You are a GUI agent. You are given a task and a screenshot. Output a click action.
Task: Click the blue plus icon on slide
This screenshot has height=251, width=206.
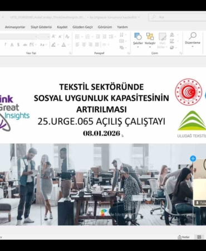coord(193,158)
